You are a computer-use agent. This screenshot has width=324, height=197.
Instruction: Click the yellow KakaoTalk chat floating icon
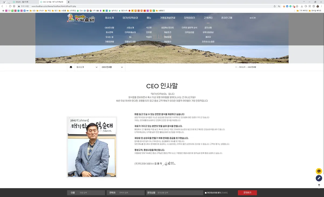(x=319, y=171)
